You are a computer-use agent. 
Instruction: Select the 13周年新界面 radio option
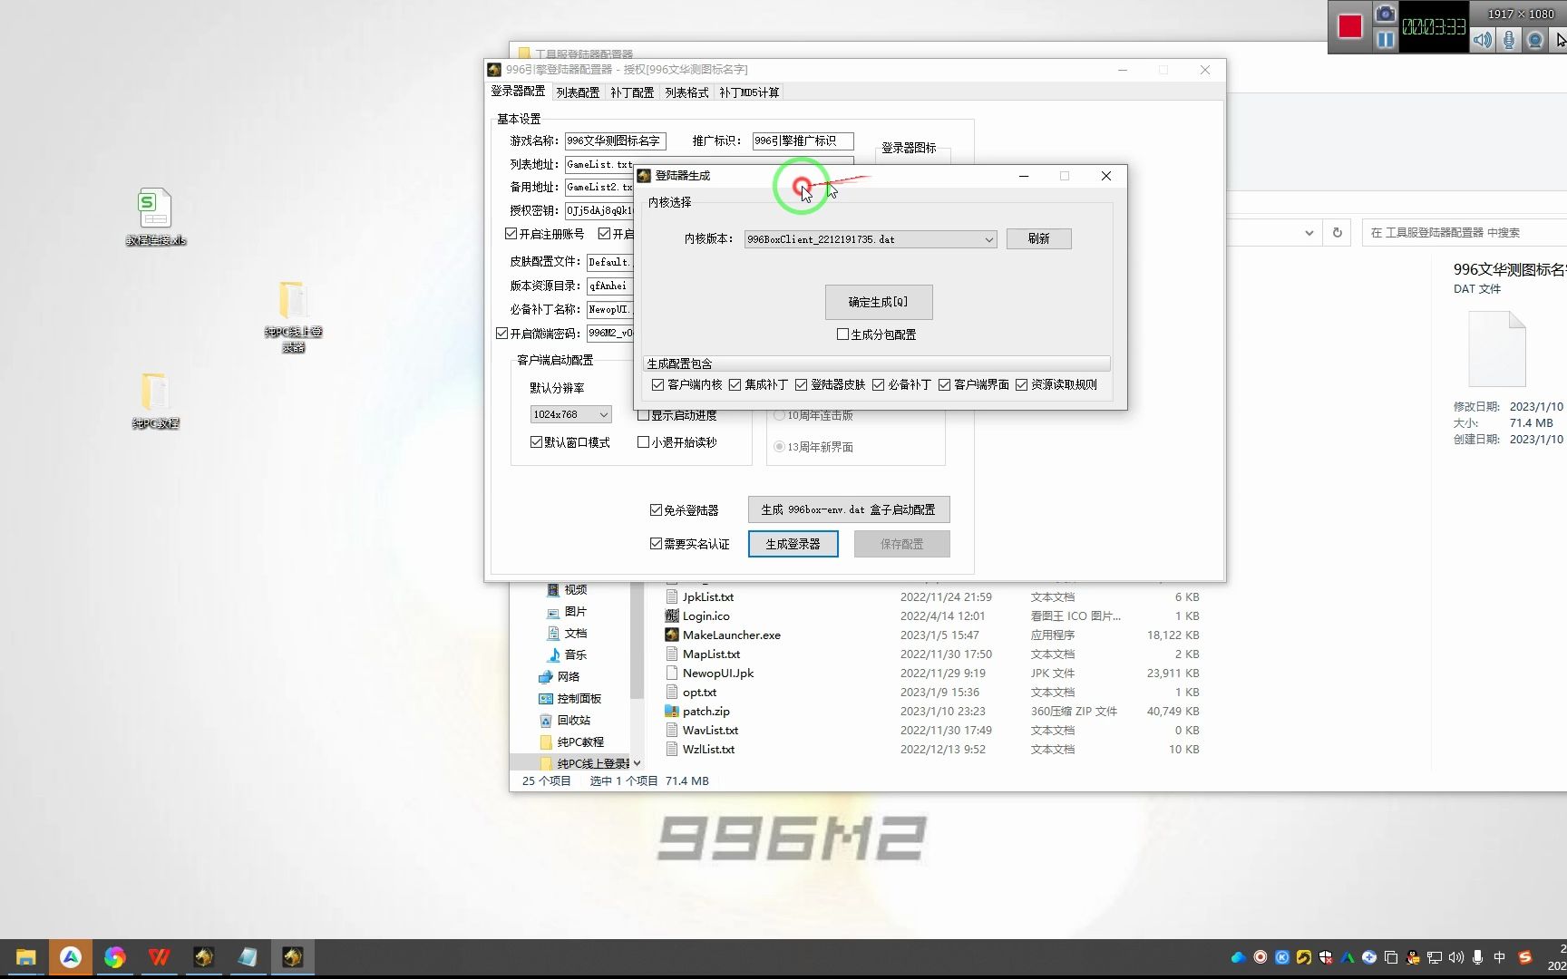779,447
